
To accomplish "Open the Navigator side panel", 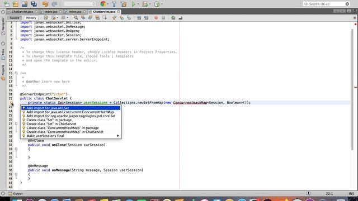I will (3, 26).
